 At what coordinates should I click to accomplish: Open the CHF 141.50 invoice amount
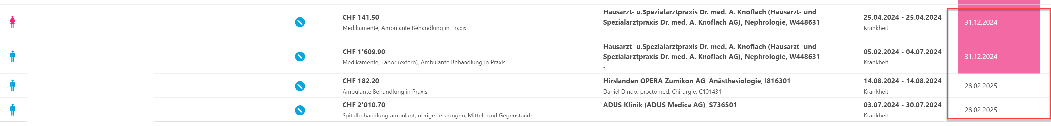tap(361, 17)
